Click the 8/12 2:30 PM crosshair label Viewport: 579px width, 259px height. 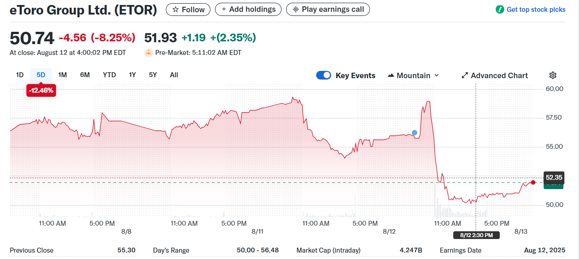(477, 235)
